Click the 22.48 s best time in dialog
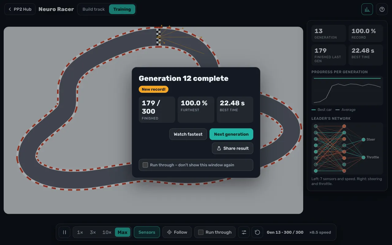 click(x=235, y=110)
